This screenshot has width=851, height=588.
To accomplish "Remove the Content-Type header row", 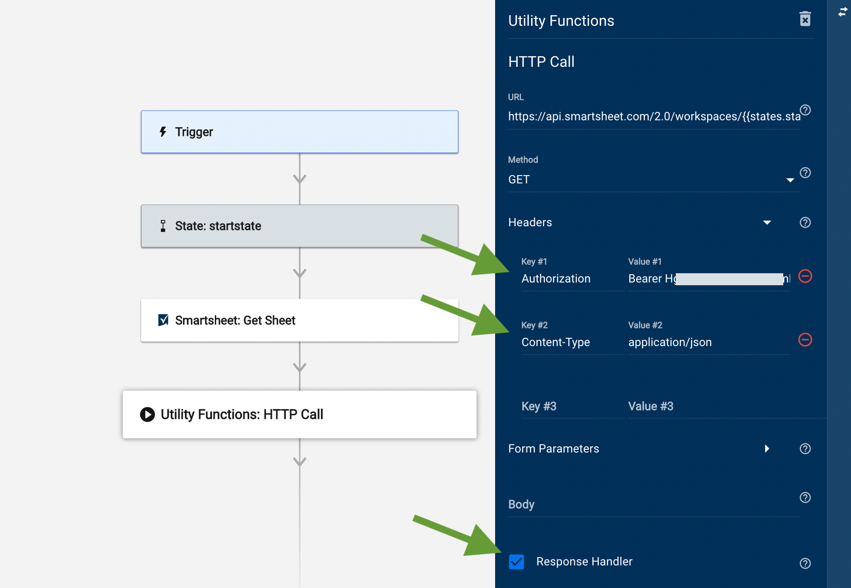I will click(x=805, y=340).
